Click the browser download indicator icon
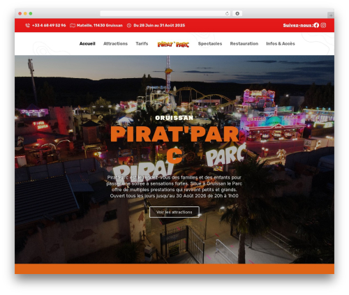The width and height of the screenshot is (349, 295). point(237,14)
